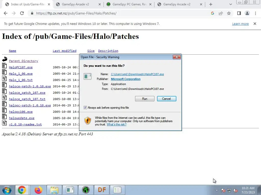Open a new tab with plus button
This screenshot has width=261, height=195.
click(x=211, y=4)
